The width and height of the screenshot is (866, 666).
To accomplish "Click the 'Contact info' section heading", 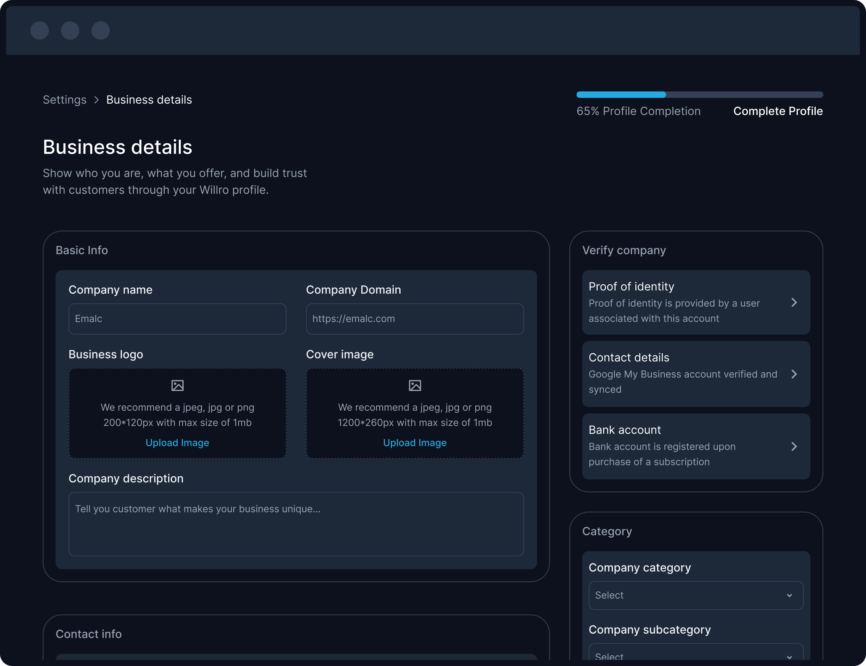I will point(88,634).
